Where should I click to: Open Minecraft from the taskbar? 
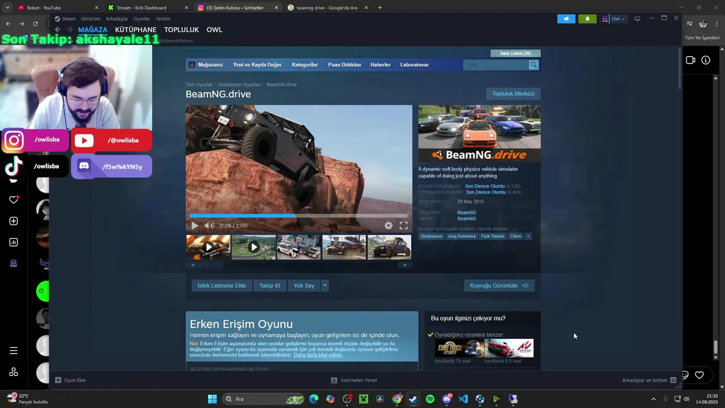pos(364,399)
